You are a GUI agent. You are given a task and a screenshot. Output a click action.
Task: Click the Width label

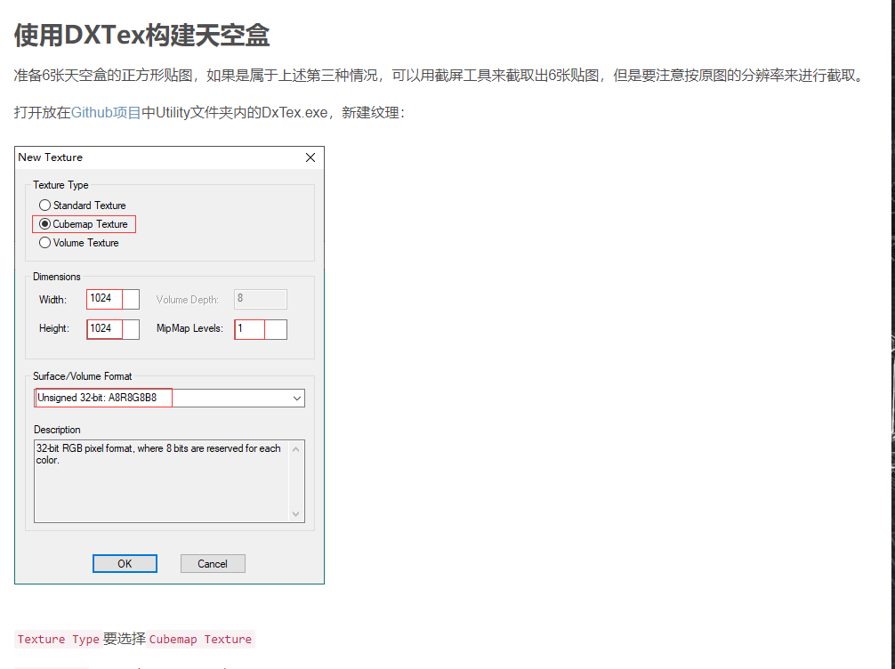(x=52, y=300)
